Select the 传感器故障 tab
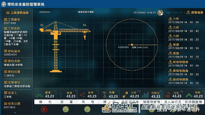This screenshot has width=205, height=115. tap(193, 102)
